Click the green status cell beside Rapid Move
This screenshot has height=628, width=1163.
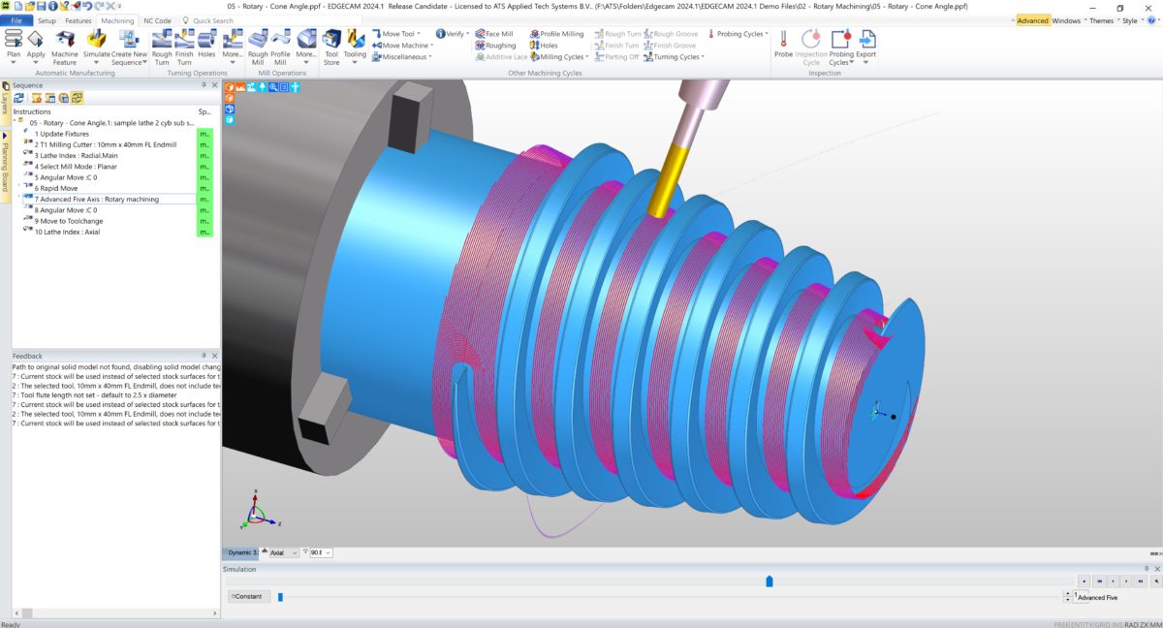(x=204, y=188)
